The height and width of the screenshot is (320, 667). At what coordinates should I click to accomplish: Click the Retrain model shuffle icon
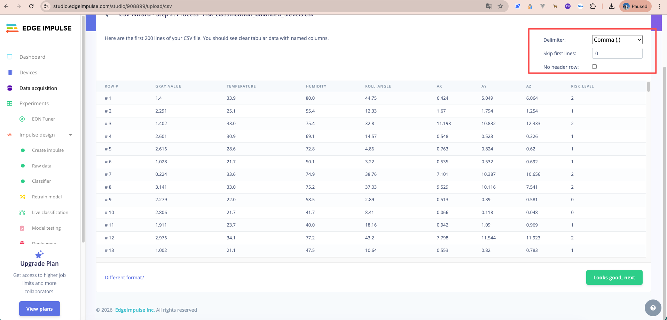(22, 197)
